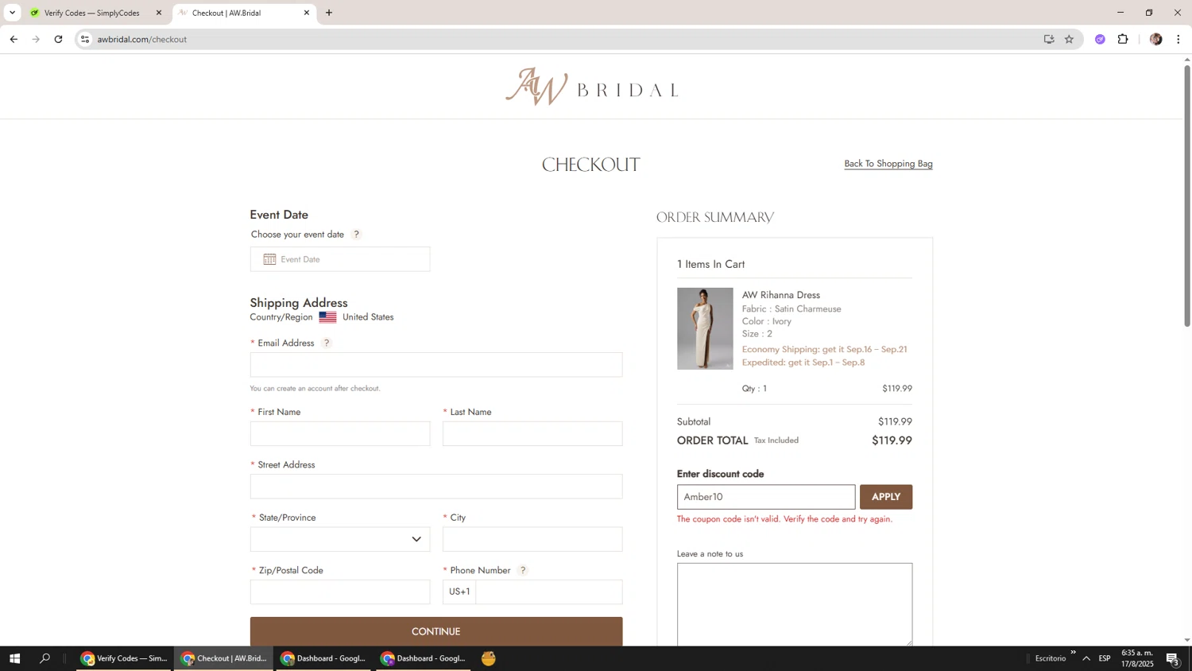Open Back To Shopping Bag link

pos(888,164)
